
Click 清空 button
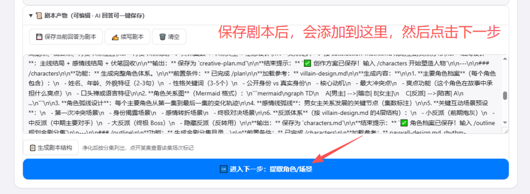169,37
